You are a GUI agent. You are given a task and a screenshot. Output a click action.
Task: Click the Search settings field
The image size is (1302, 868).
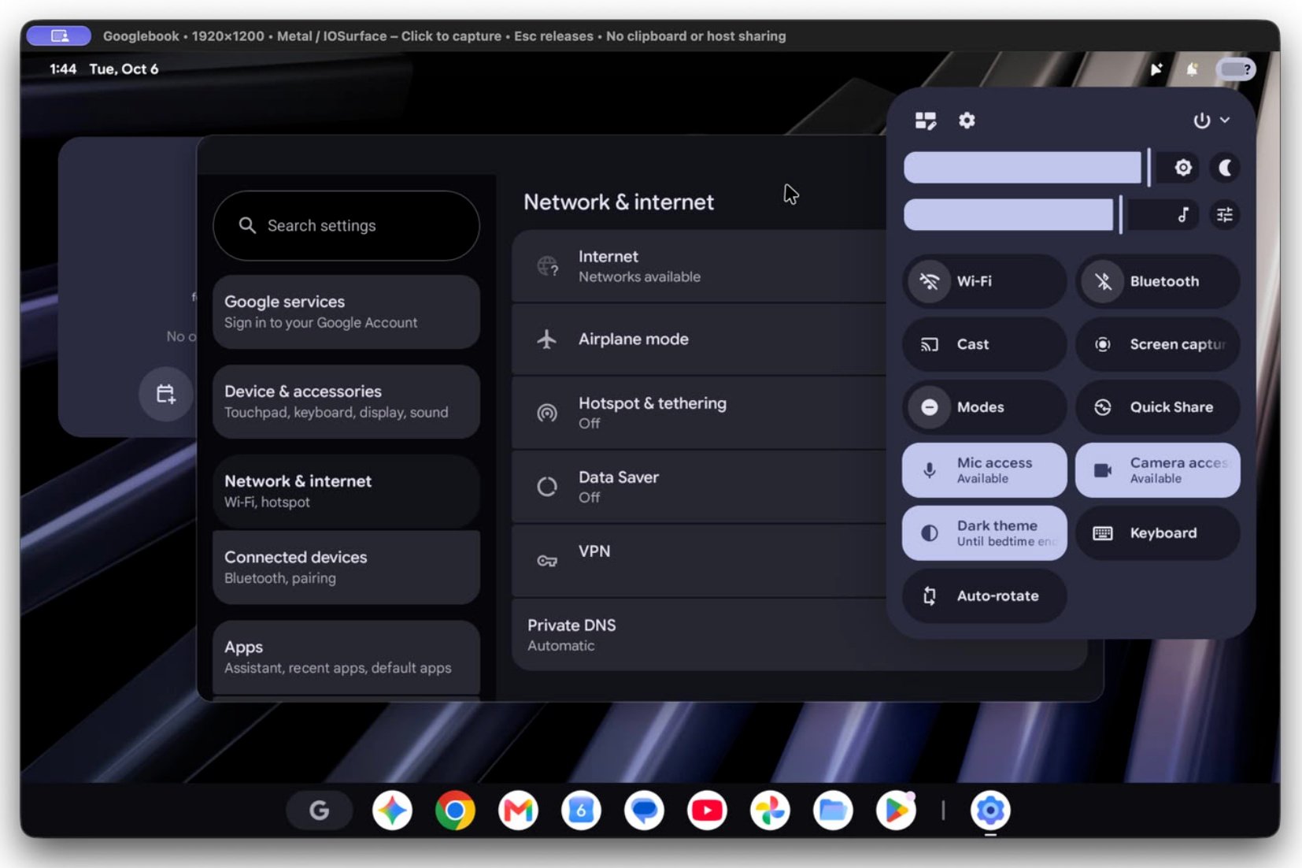[x=346, y=225]
